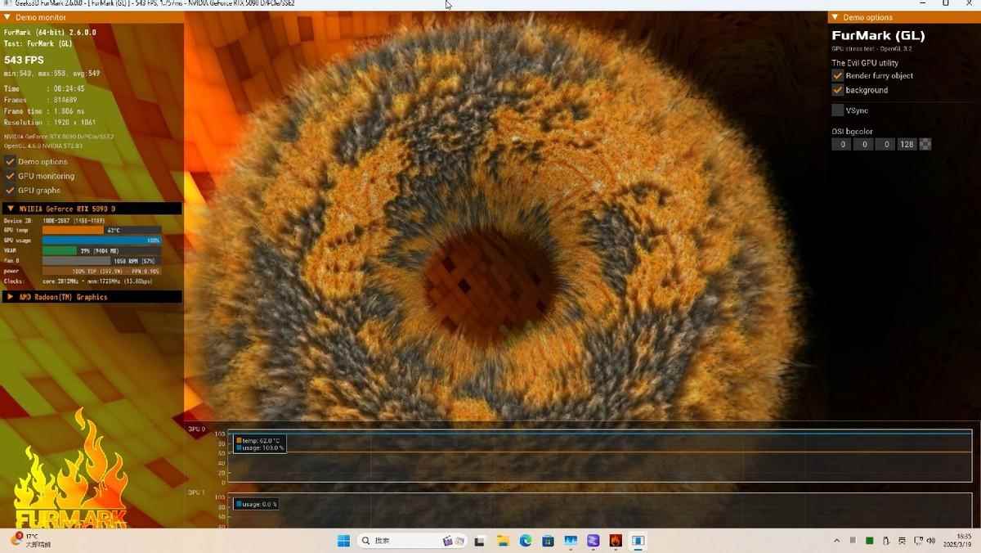Click the FurMark flame icon in taskbar
The height and width of the screenshot is (553, 981).
coord(616,541)
